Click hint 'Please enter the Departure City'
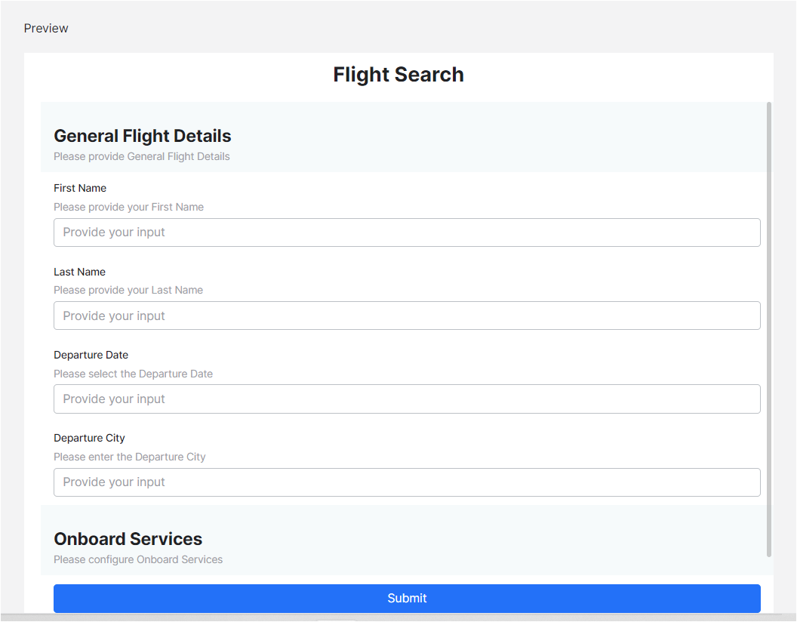 click(129, 457)
